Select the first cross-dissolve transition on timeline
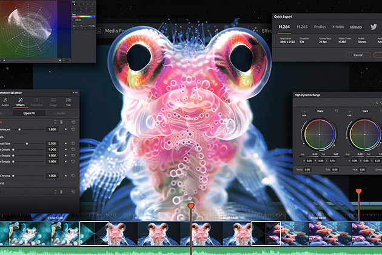382x255 pixels. 94,233
